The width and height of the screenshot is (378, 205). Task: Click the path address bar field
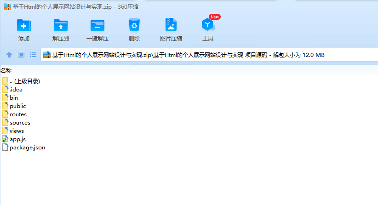pyautogui.click(x=209, y=55)
